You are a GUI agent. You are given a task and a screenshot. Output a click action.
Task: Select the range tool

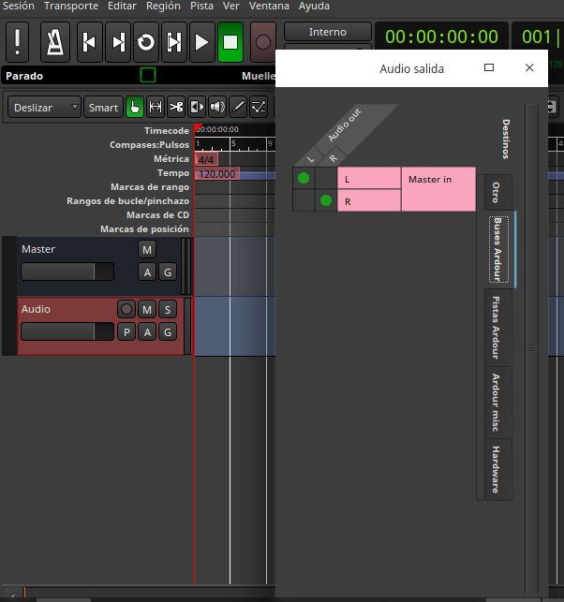click(x=156, y=108)
